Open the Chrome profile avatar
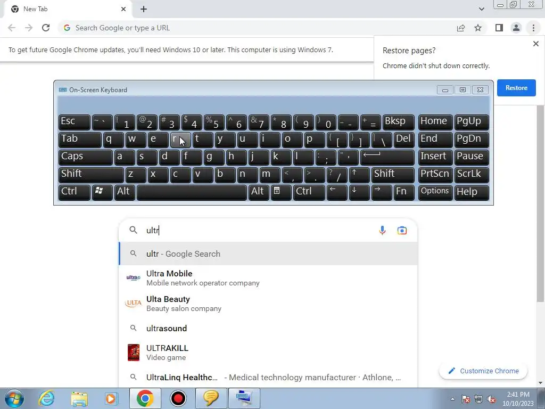This screenshot has width=545, height=409. [516, 28]
